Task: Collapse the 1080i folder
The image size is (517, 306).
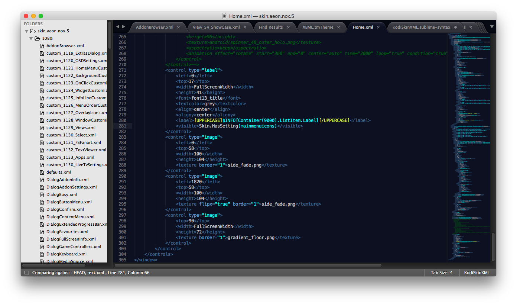Action: 31,39
